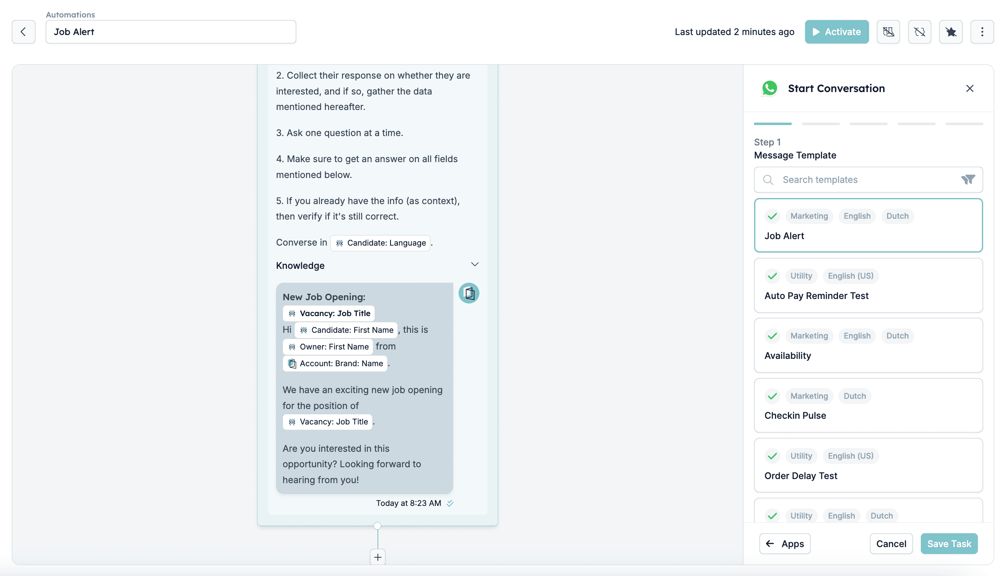Add a new step with the plus button
The width and height of the screenshot is (1006, 576).
coord(378,557)
